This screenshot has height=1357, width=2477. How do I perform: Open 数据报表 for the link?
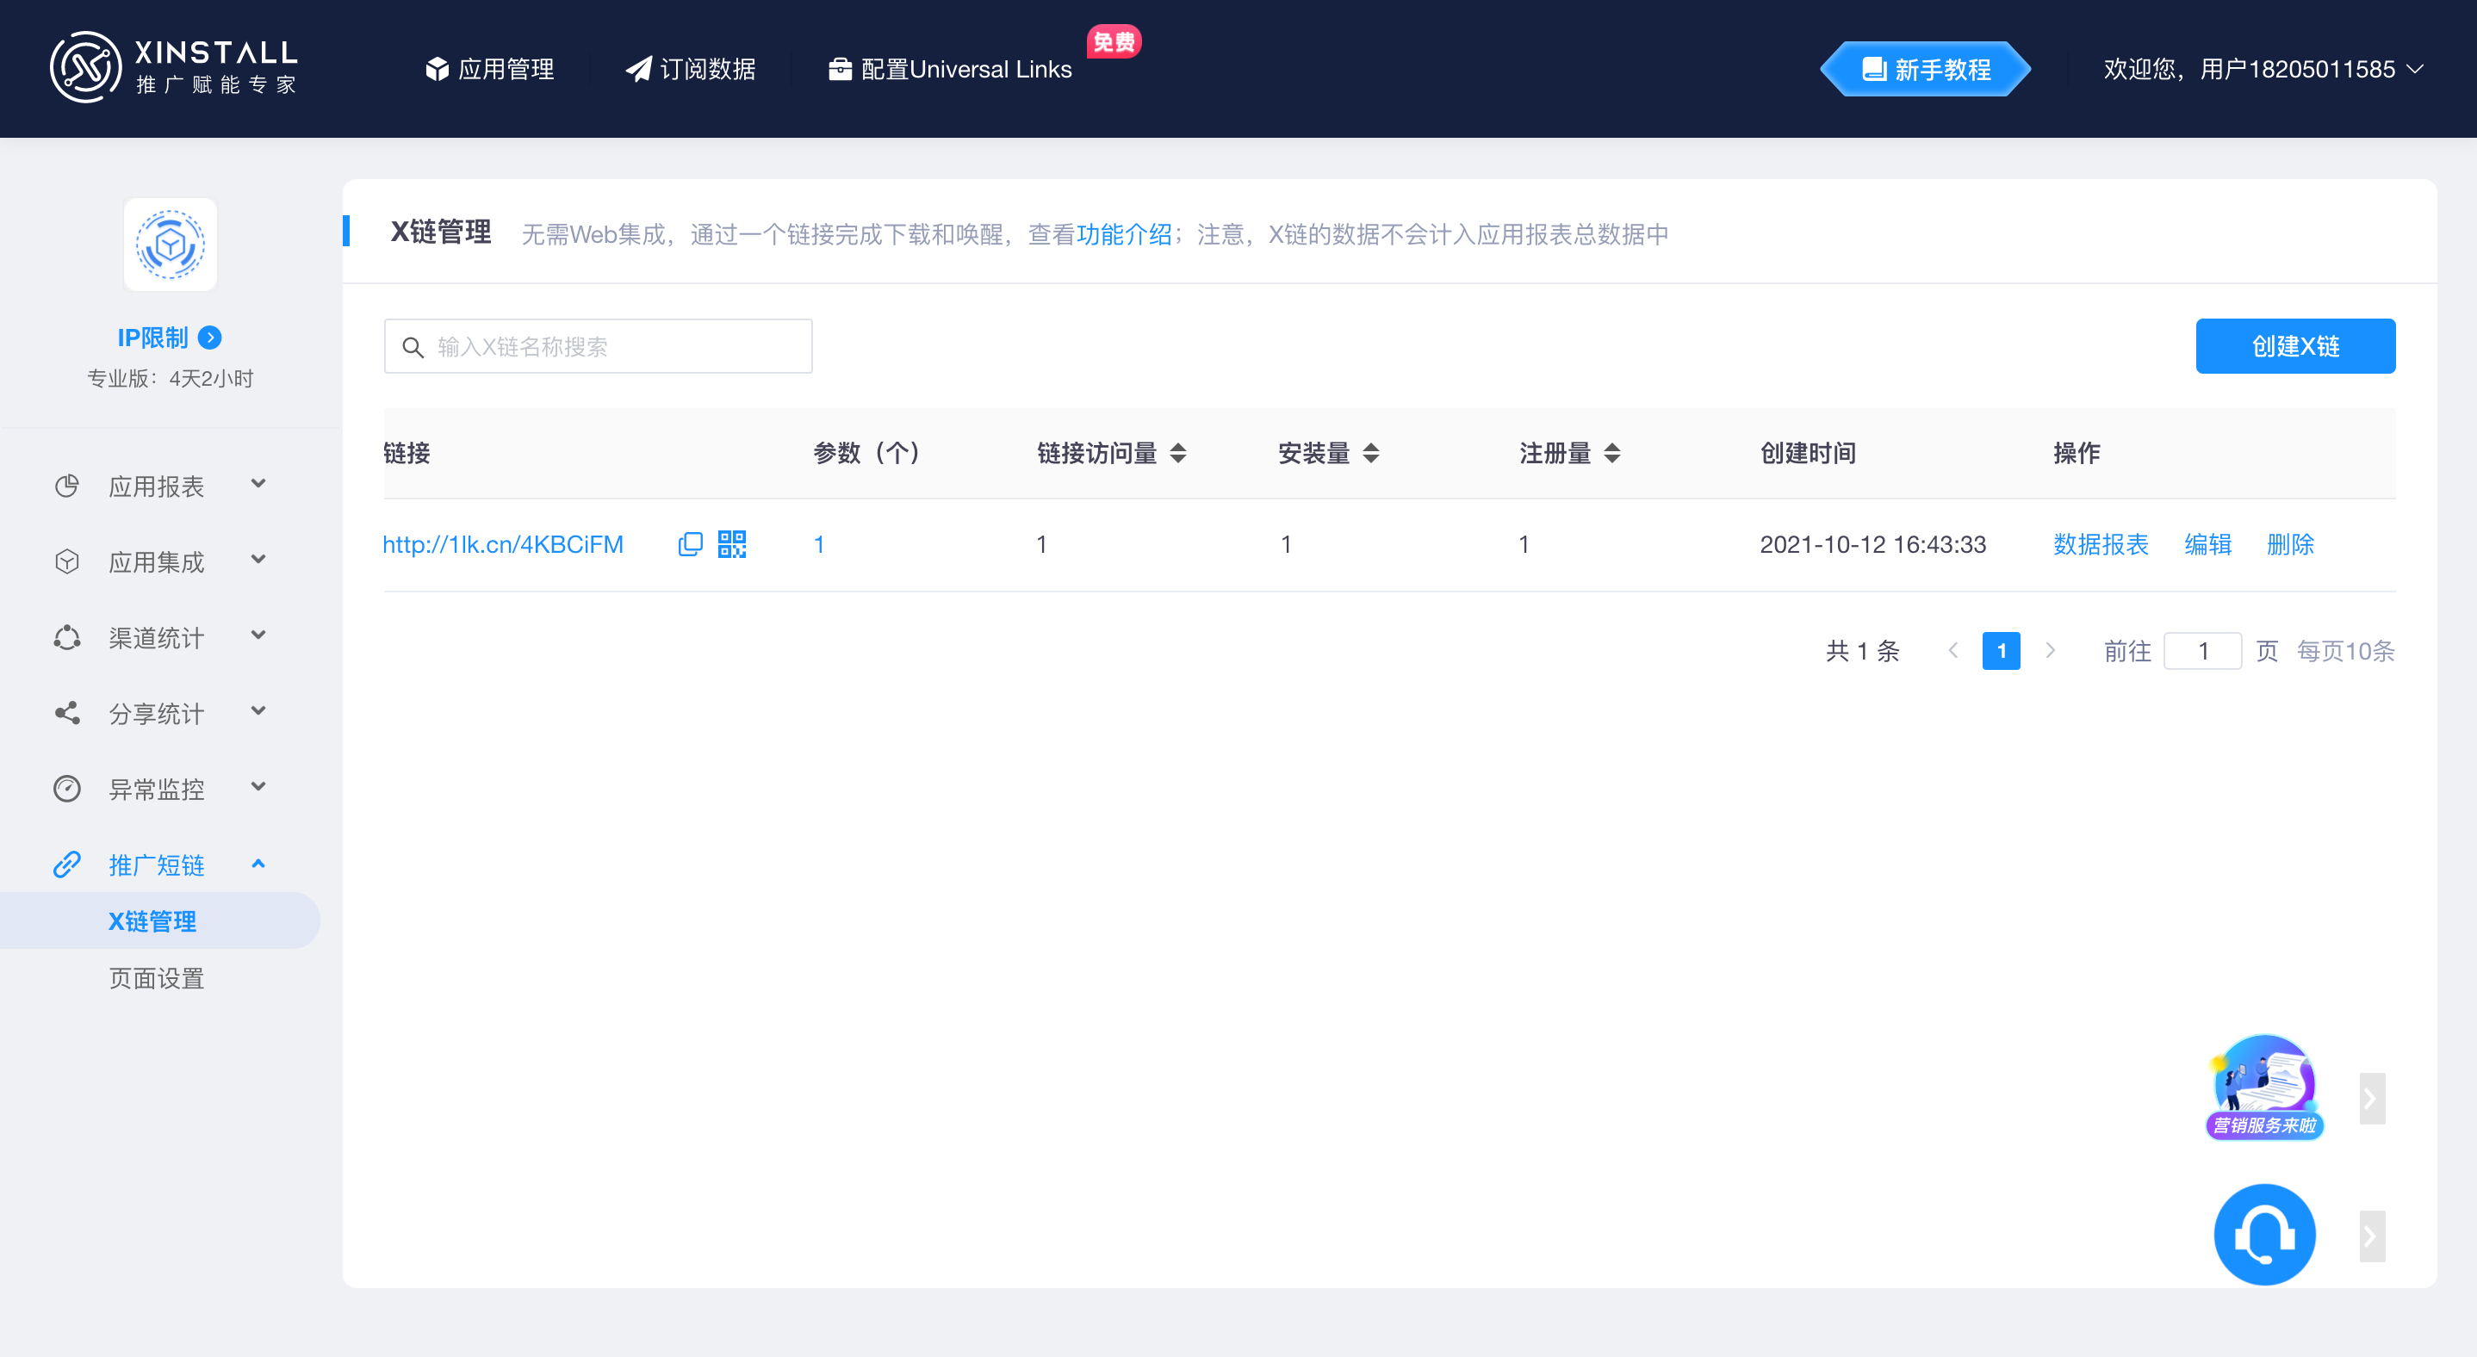2100,545
